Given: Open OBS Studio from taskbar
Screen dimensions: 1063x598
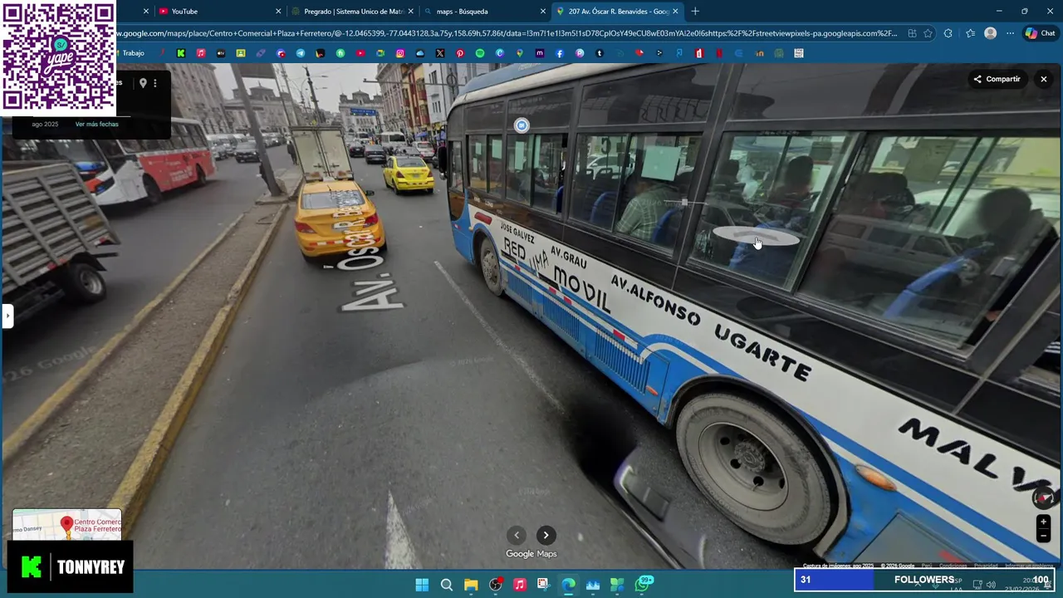Looking at the screenshot, I should (x=496, y=585).
